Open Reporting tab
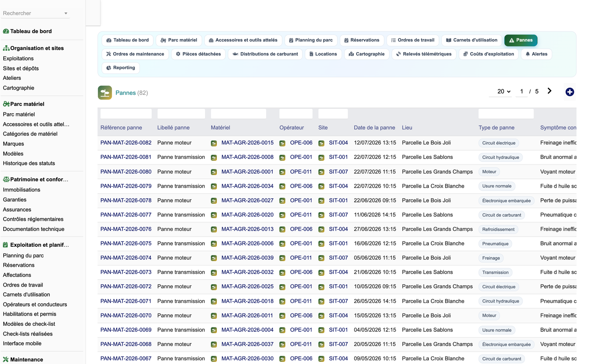 point(120,68)
